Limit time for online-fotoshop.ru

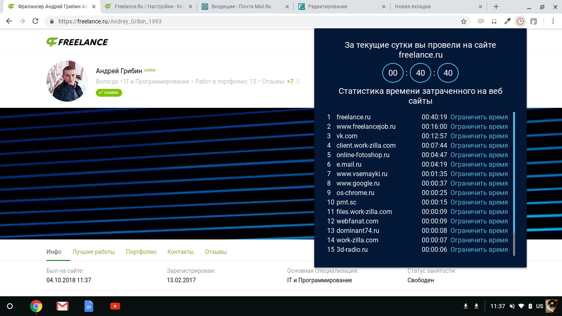coord(479,155)
